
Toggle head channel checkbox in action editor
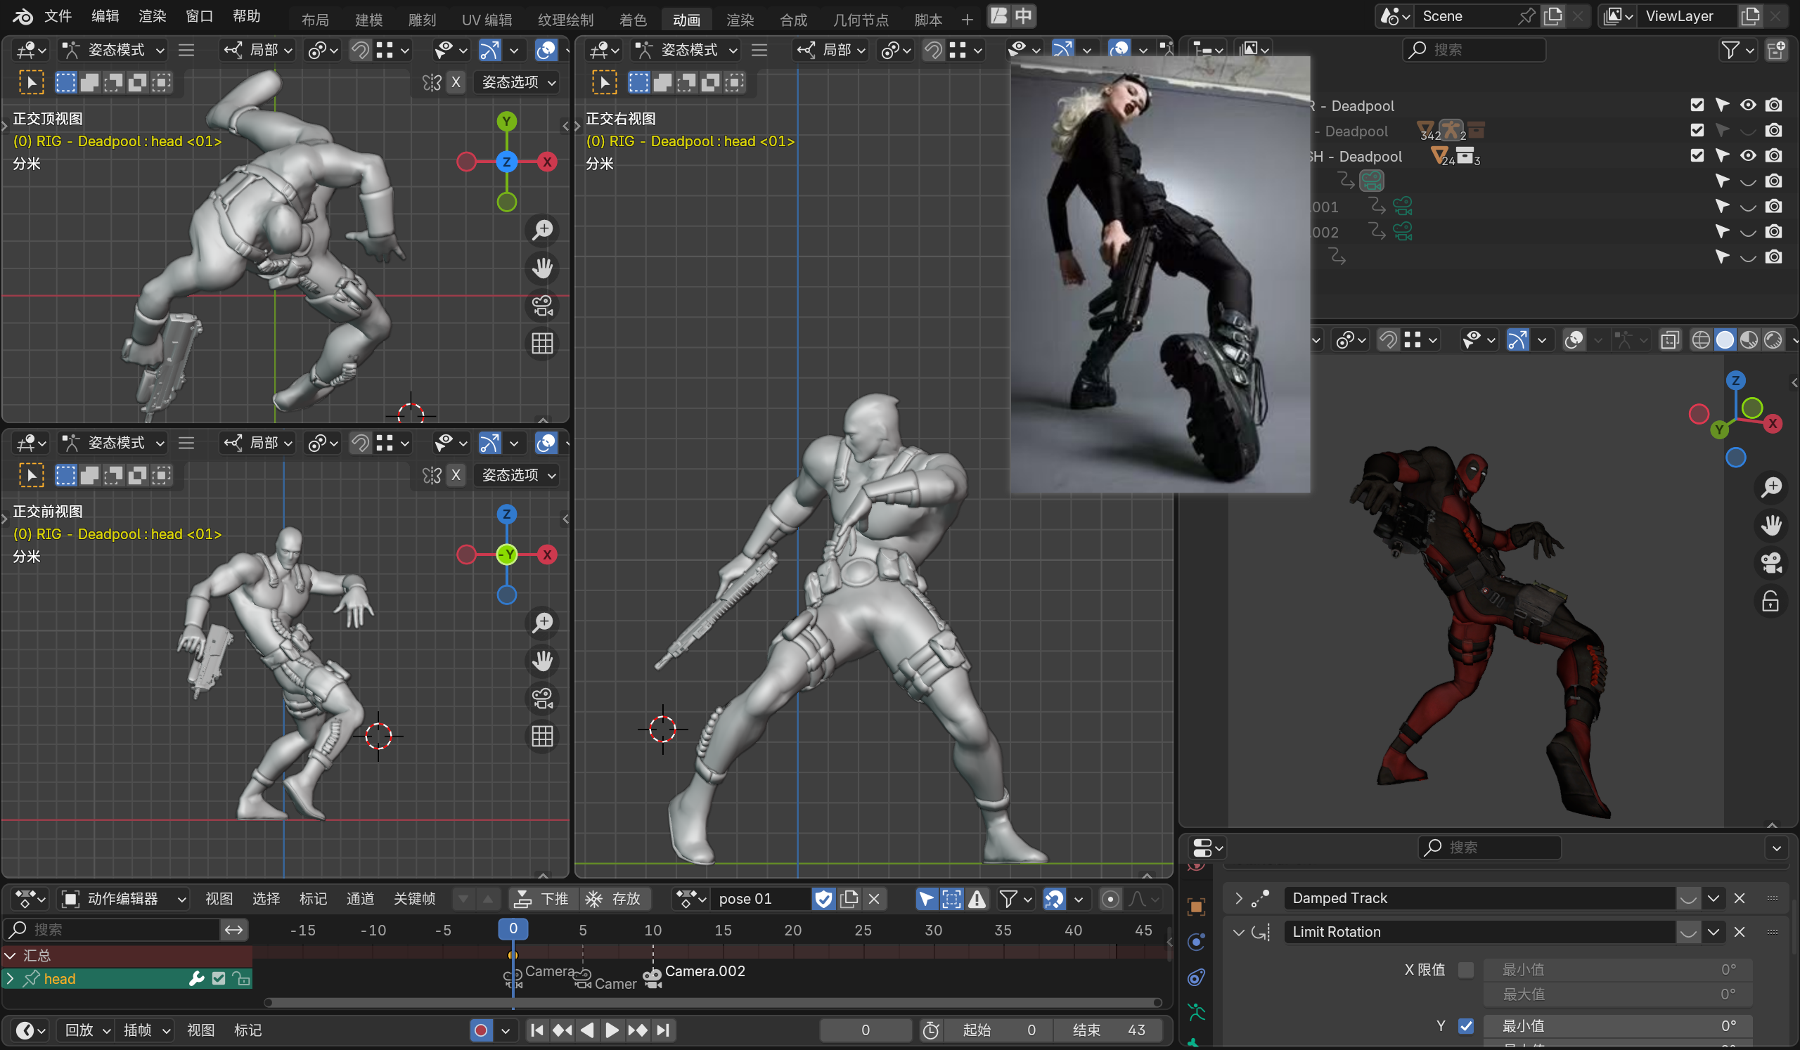[219, 978]
